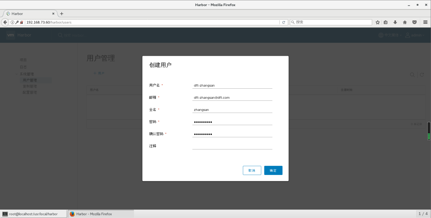Cancel the dialog with the 取消 button
This screenshot has width=431, height=218.
point(252,170)
